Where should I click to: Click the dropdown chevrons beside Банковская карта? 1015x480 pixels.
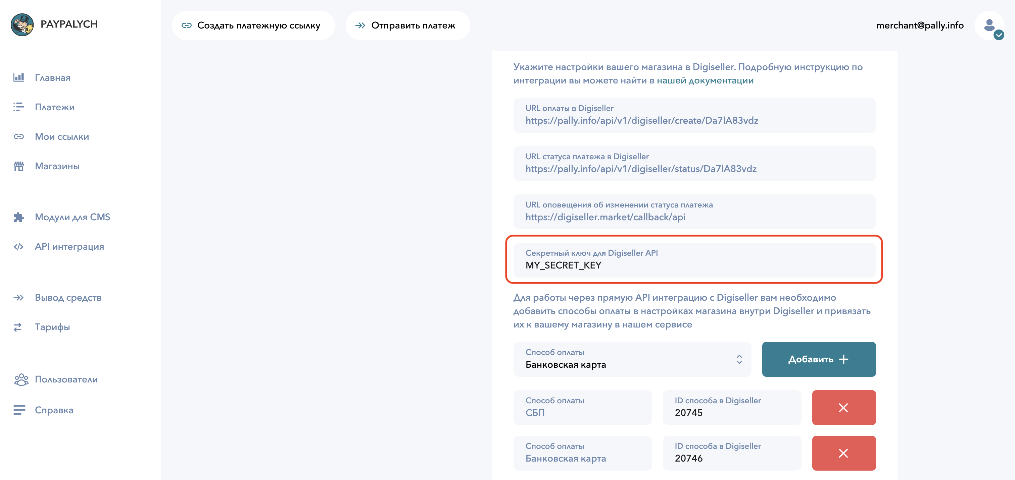pyautogui.click(x=739, y=359)
